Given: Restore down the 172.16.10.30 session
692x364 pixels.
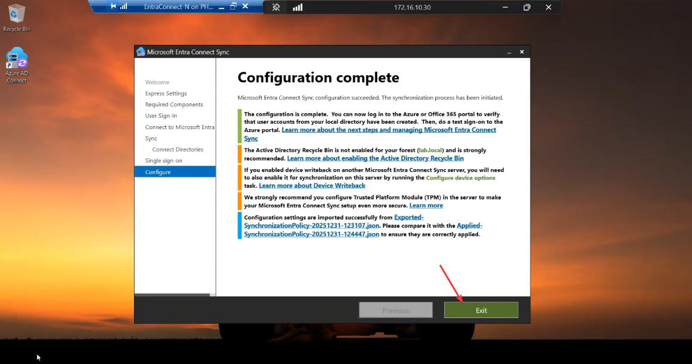Looking at the screenshot, I should point(527,7).
